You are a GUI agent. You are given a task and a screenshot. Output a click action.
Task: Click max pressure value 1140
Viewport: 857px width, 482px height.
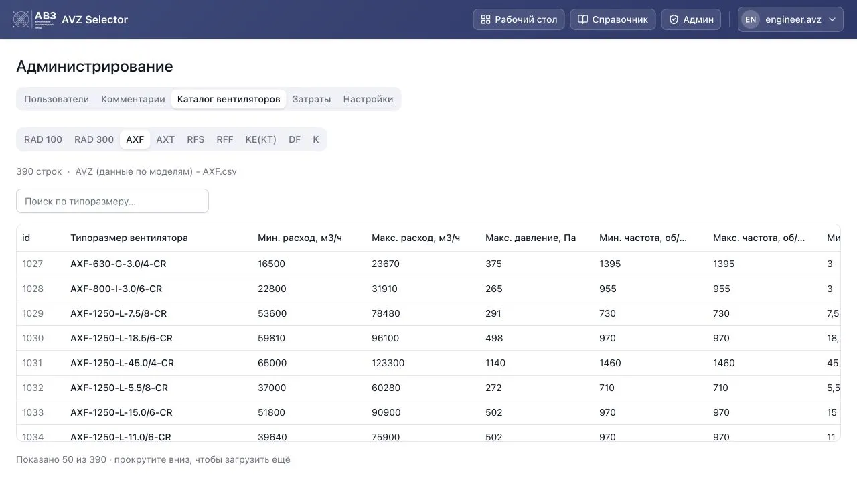(495, 363)
